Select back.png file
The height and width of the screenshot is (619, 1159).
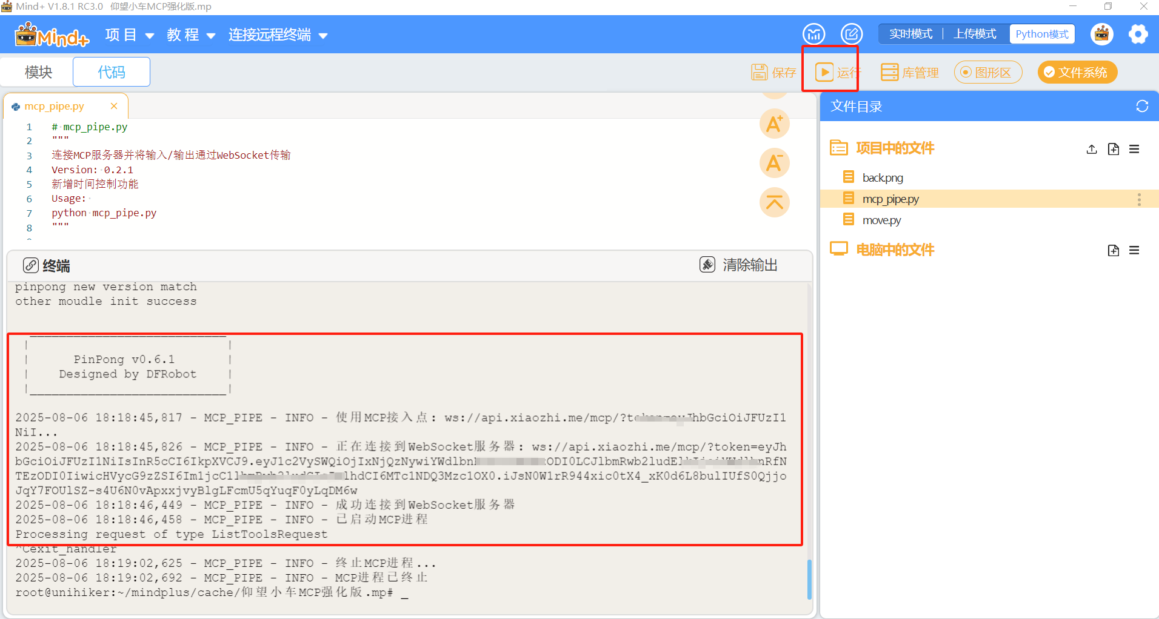pyautogui.click(x=883, y=177)
